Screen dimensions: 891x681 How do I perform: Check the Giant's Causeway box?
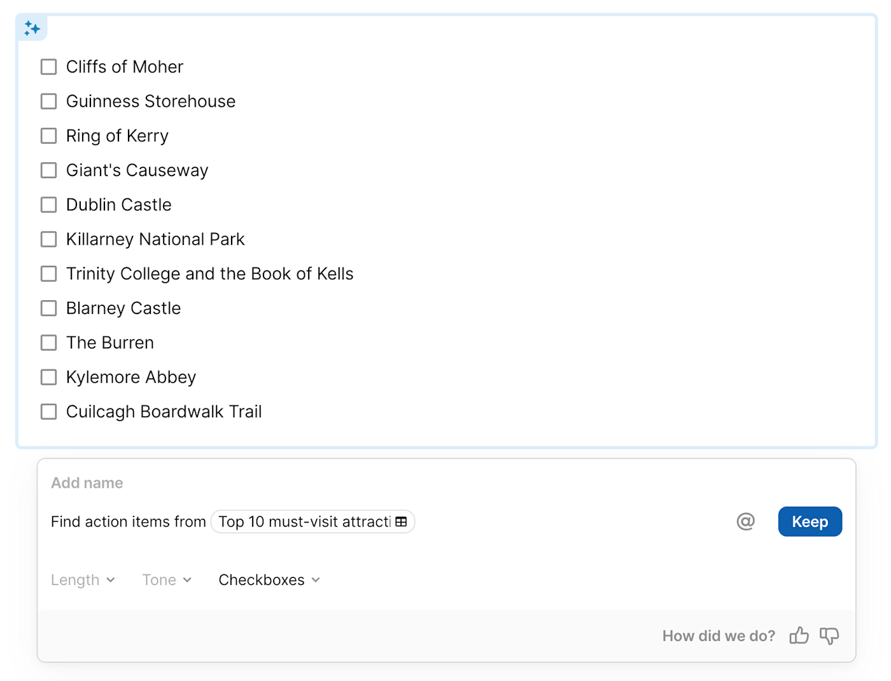coord(48,170)
